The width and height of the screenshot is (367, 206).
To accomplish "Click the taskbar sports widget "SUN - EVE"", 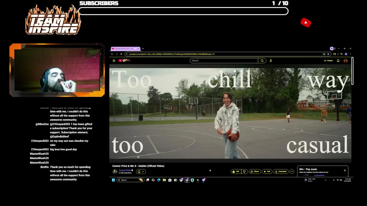I will coord(310,180).
